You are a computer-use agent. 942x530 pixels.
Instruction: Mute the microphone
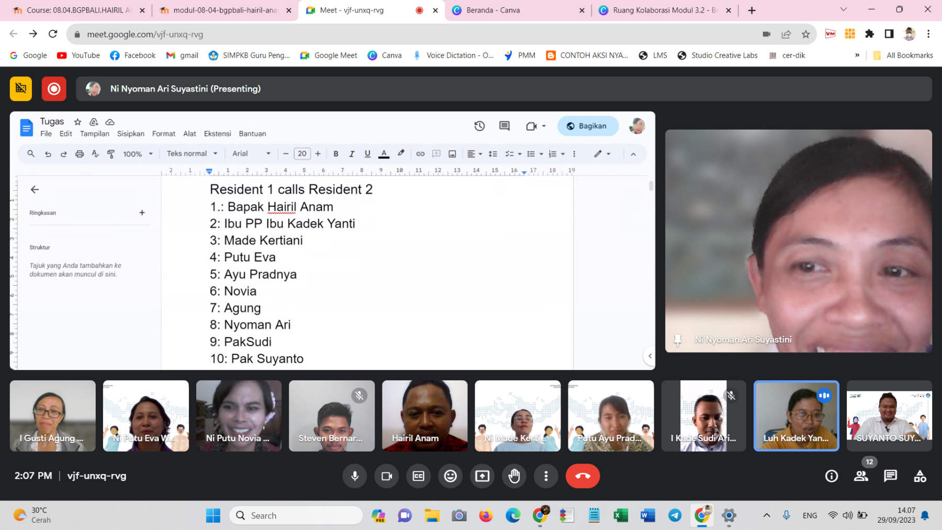355,476
